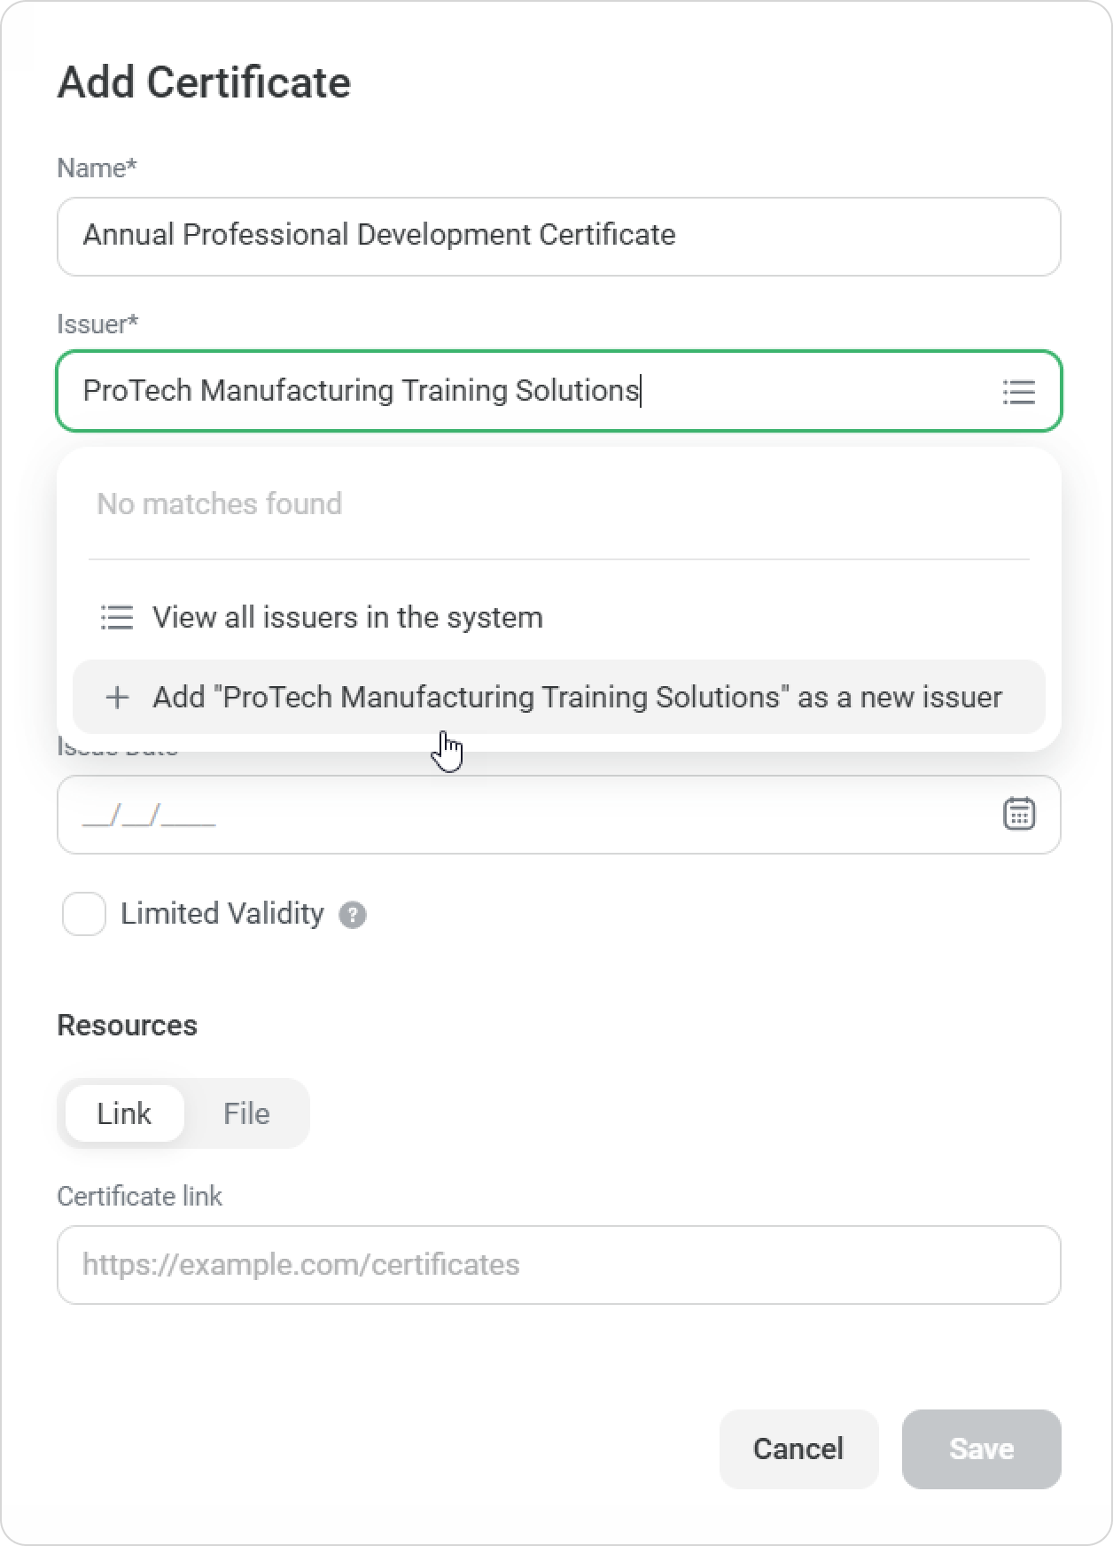This screenshot has height=1546, width=1113.
Task: Choose View all issuers in the system
Action: [x=346, y=617]
